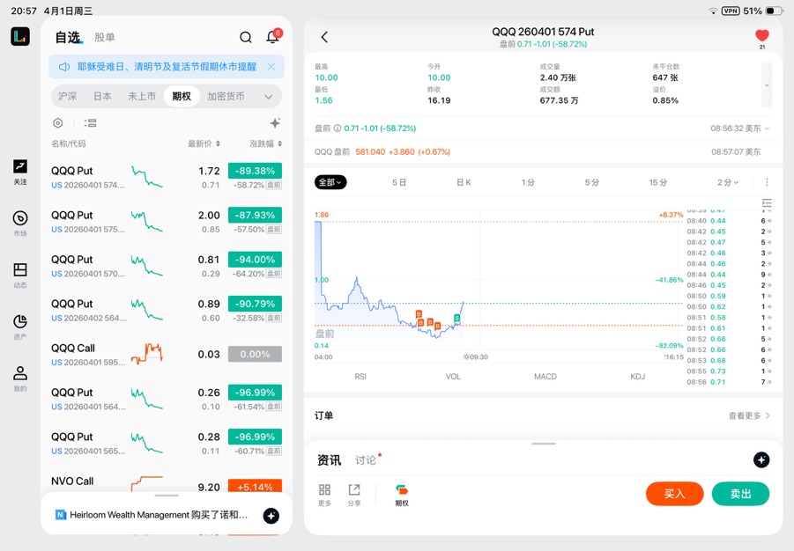Select the 未上市 tab
Screen dimensions: 794x551
[x=142, y=96]
